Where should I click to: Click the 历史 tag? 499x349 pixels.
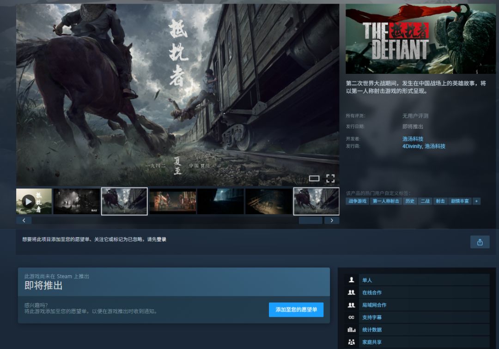[x=410, y=201]
